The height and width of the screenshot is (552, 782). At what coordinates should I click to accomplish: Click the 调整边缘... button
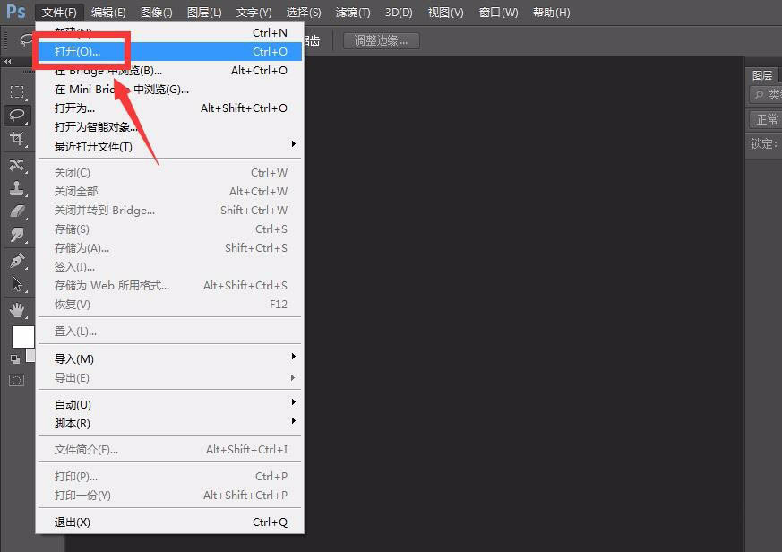381,40
